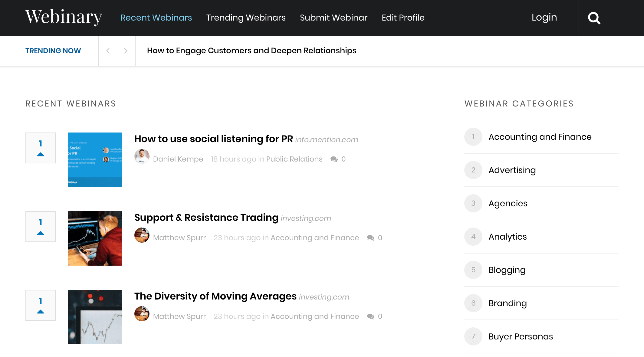Open the Public Relations category link
The width and height of the screenshot is (644, 357).
(x=294, y=159)
